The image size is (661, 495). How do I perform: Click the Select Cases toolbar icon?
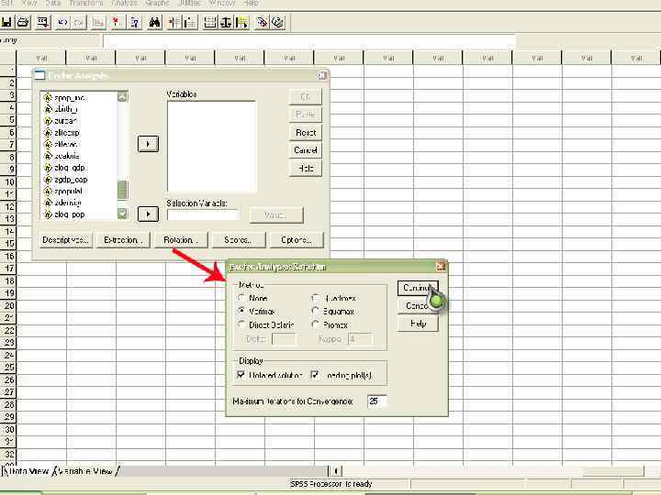click(x=242, y=22)
